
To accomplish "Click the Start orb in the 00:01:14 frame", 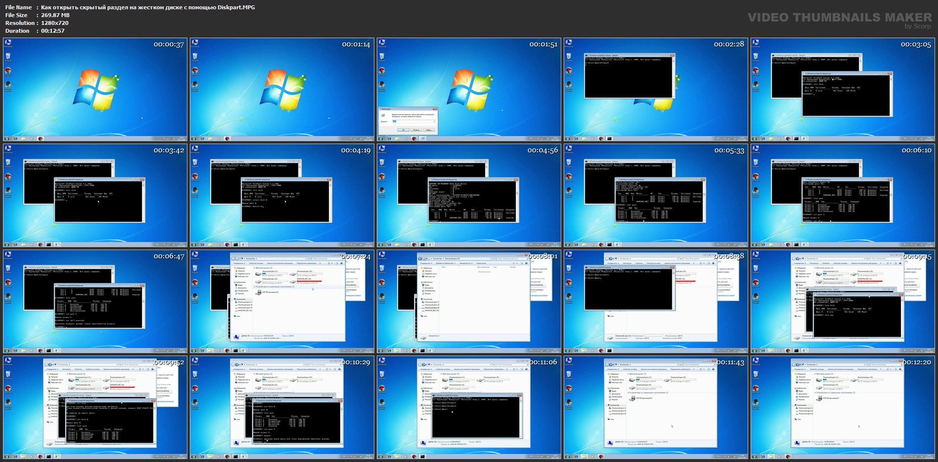I will (x=194, y=139).
